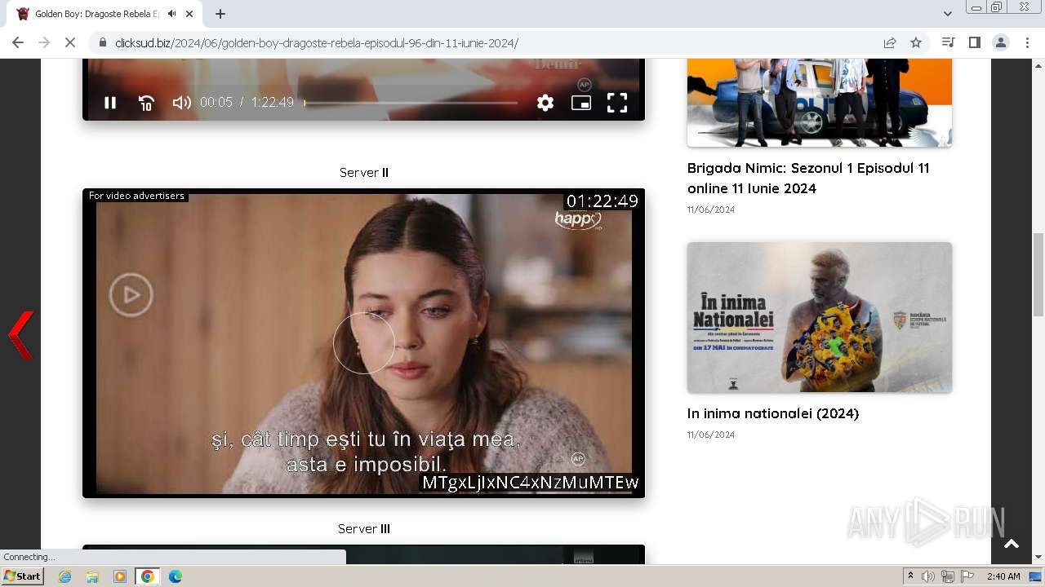Open media player taskbar icon

pos(120,576)
